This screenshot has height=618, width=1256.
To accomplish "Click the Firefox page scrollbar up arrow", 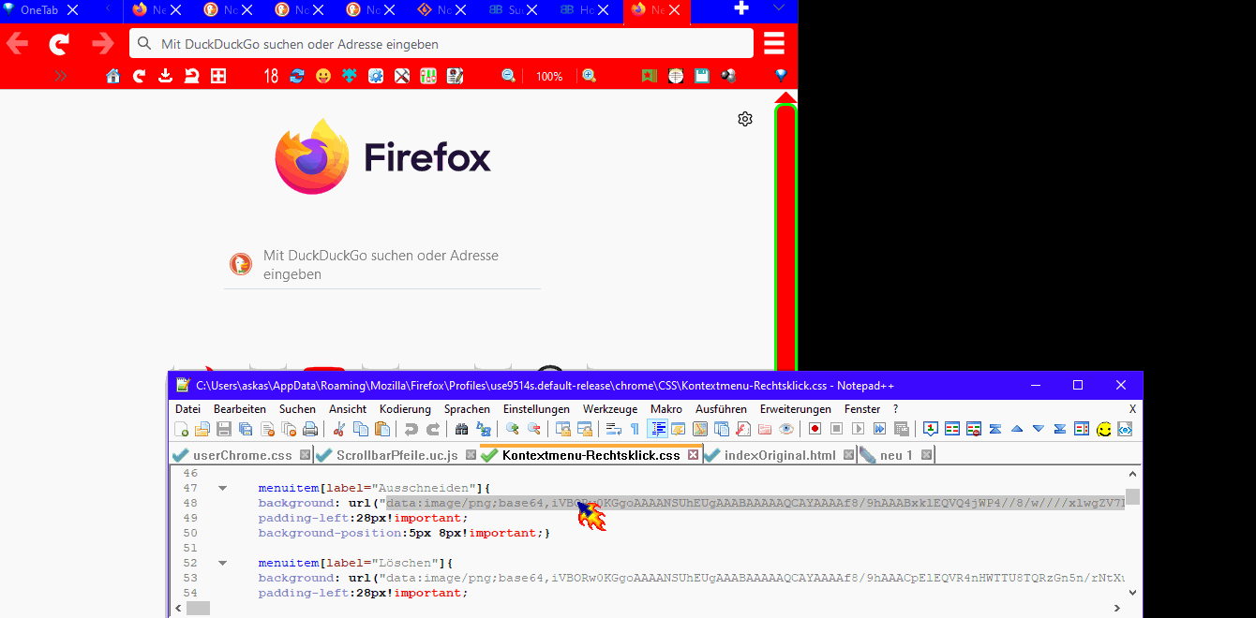I will (785, 97).
